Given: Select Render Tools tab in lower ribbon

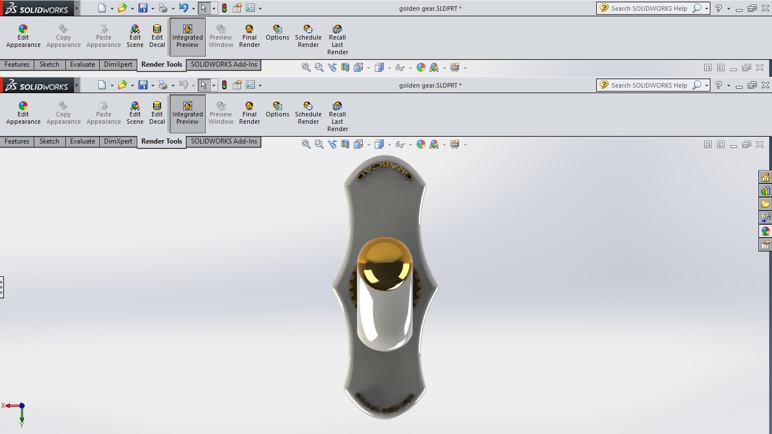Looking at the screenshot, I should (x=162, y=141).
